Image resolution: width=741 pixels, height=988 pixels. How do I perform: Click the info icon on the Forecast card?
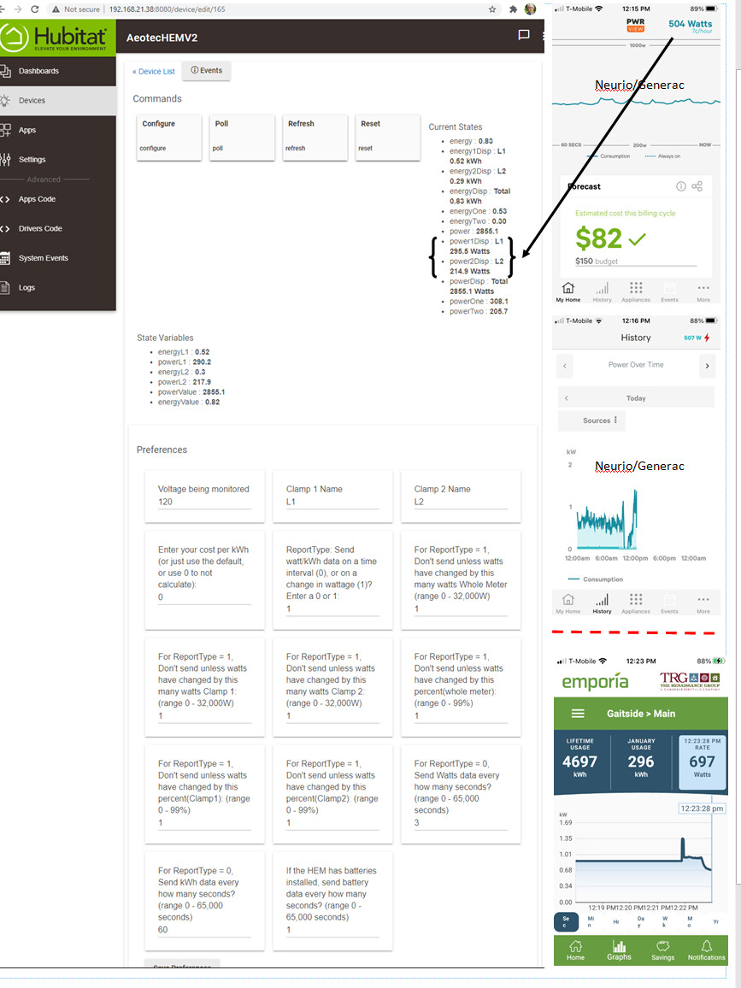coord(680,185)
